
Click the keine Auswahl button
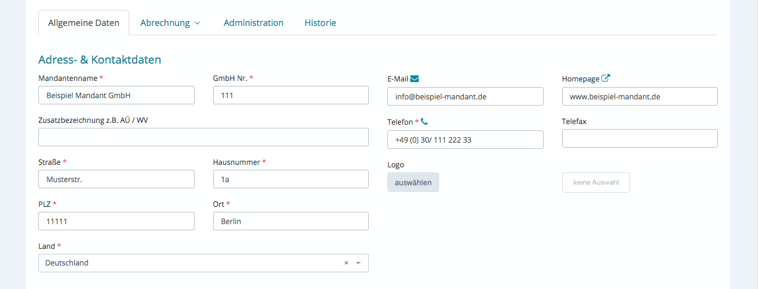(x=596, y=183)
